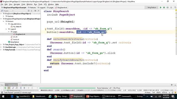Open bing.feature in the project tree

[14, 42]
